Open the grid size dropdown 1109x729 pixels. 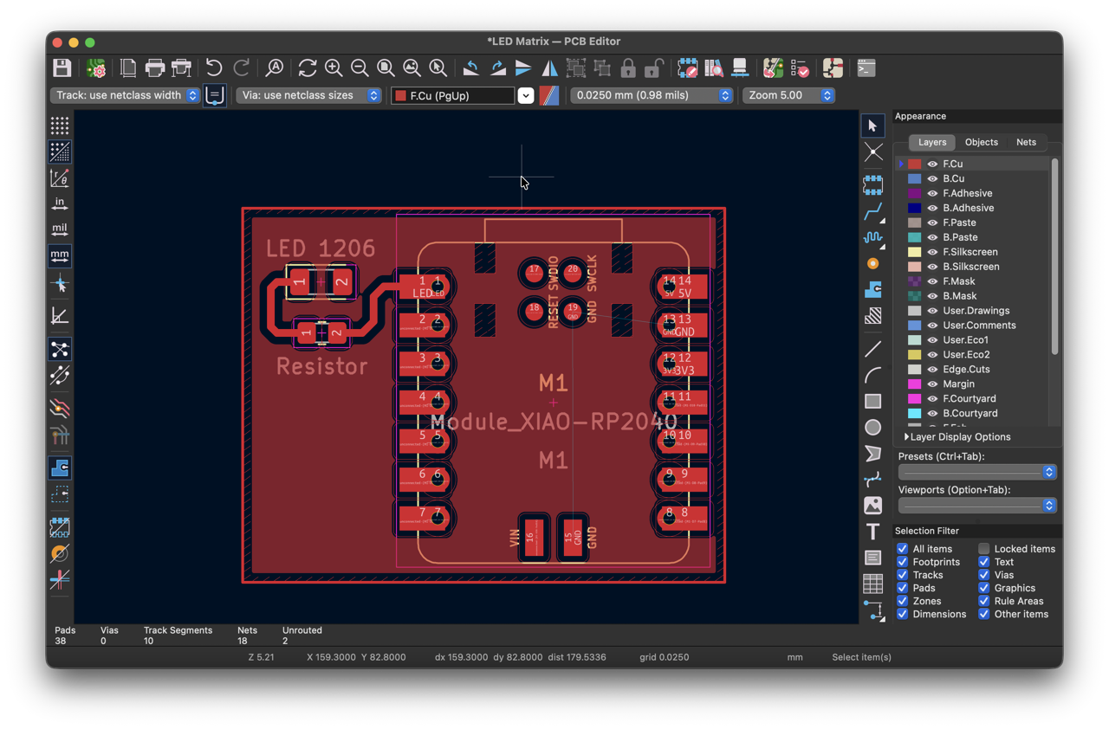651,95
